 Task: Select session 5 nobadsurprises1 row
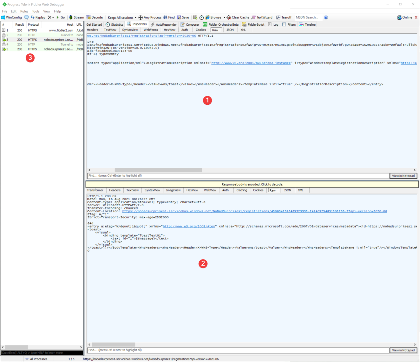click(42, 49)
